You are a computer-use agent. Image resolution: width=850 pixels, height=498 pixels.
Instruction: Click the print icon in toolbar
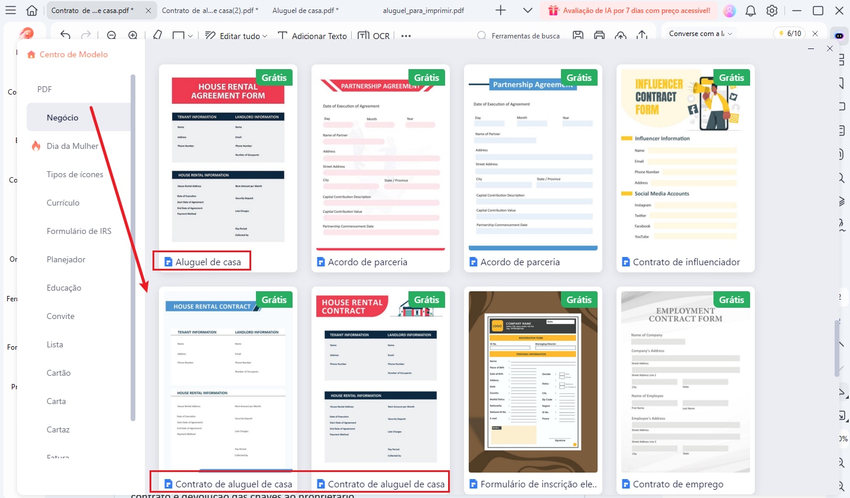point(599,35)
